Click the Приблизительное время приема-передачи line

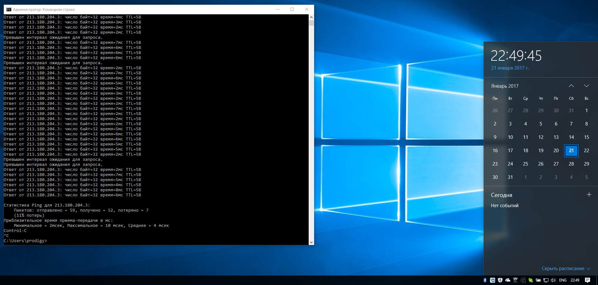point(58,221)
